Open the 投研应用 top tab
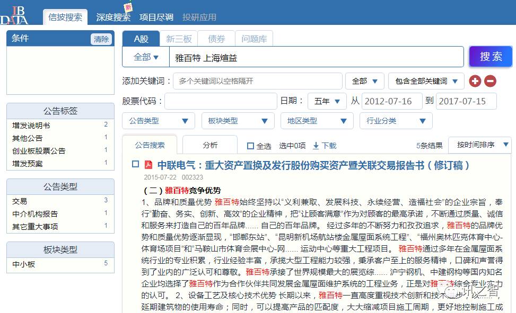This screenshot has height=313, width=516. 199,17
